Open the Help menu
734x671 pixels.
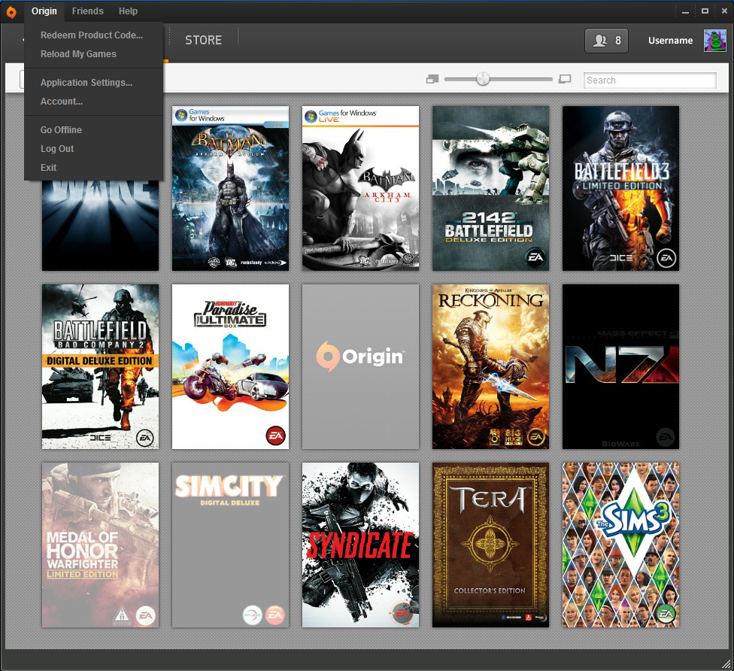pyautogui.click(x=128, y=11)
